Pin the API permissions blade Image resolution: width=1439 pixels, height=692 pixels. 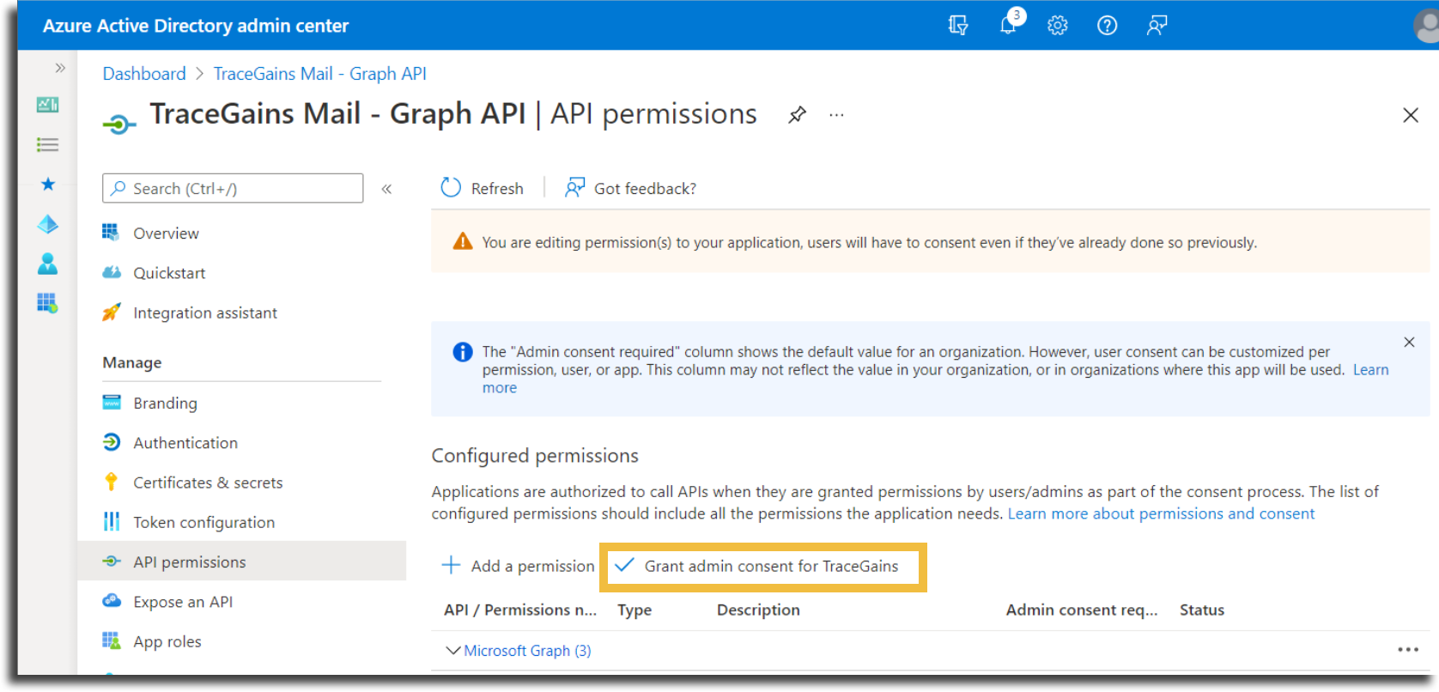pyautogui.click(x=798, y=114)
